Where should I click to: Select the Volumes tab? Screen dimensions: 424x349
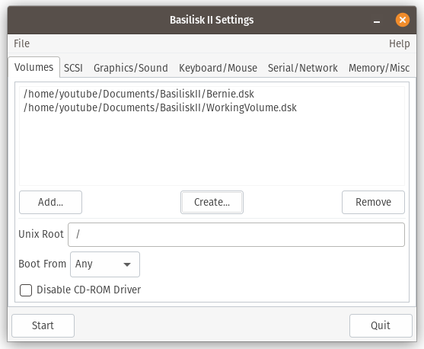click(33, 67)
